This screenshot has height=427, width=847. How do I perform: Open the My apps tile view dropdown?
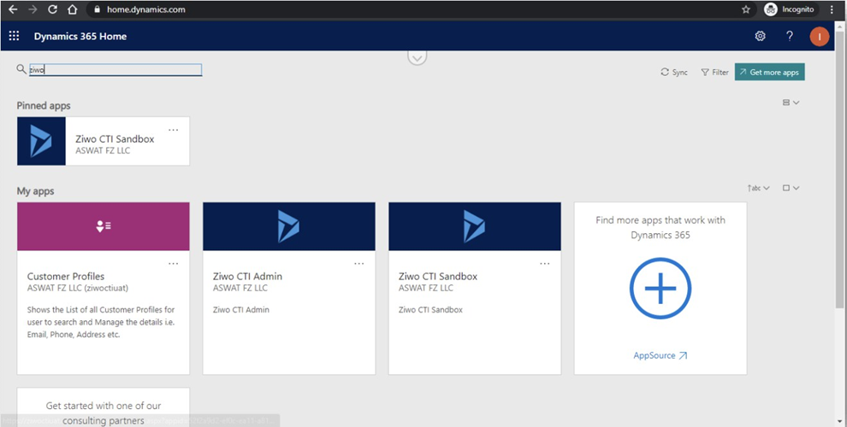[791, 188]
